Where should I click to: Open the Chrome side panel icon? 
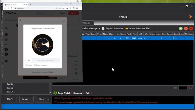[74, 8]
